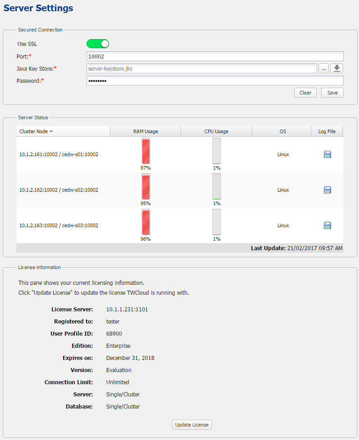Click Version value Evaluation
Viewport: 359px width, 440px height.
pos(119,370)
